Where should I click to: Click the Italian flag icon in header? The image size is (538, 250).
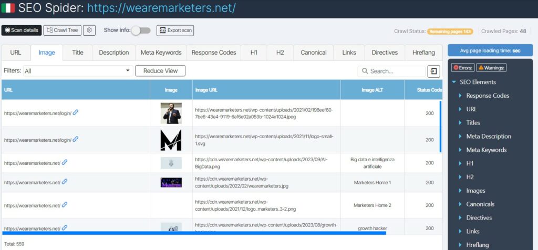pos(8,8)
